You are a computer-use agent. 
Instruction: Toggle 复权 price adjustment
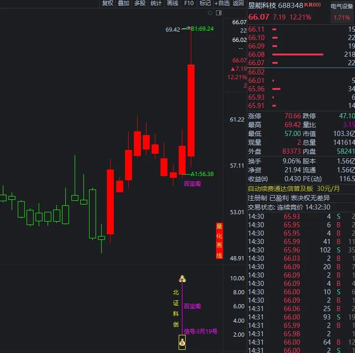click(107, 3)
